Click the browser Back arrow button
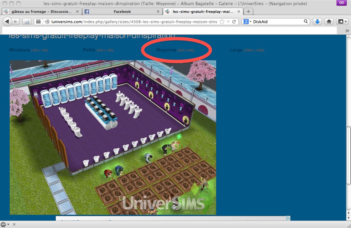 (x=7, y=22)
